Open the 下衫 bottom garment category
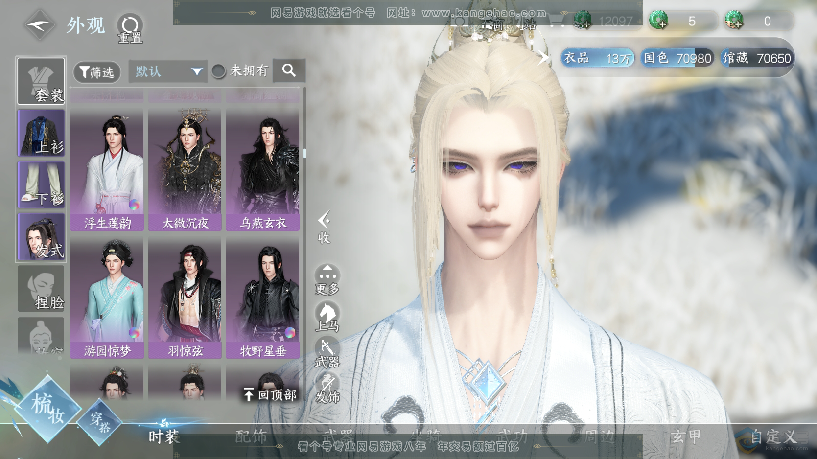Viewport: 817px width, 459px height. pyautogui.click(x=41, y=184)
